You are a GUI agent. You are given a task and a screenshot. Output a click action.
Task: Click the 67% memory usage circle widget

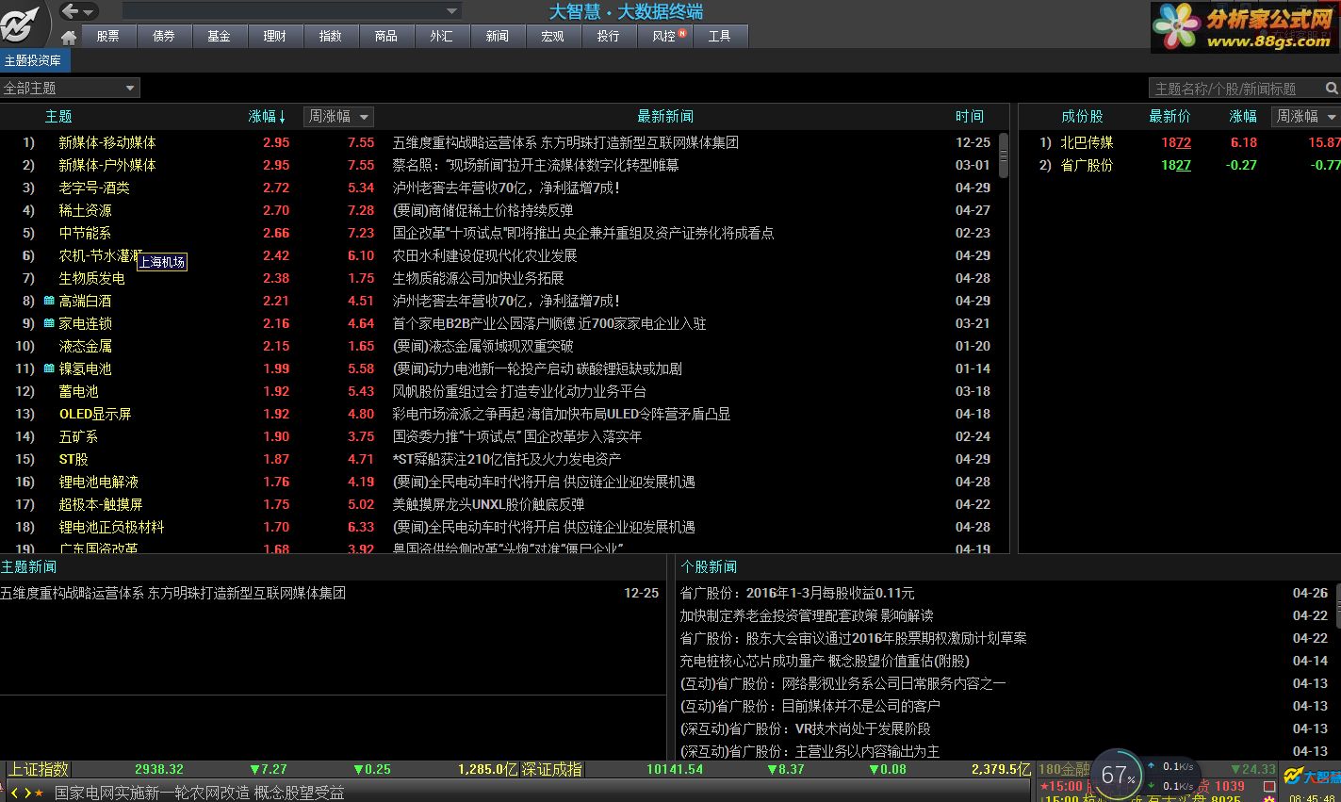point(1118,776)
